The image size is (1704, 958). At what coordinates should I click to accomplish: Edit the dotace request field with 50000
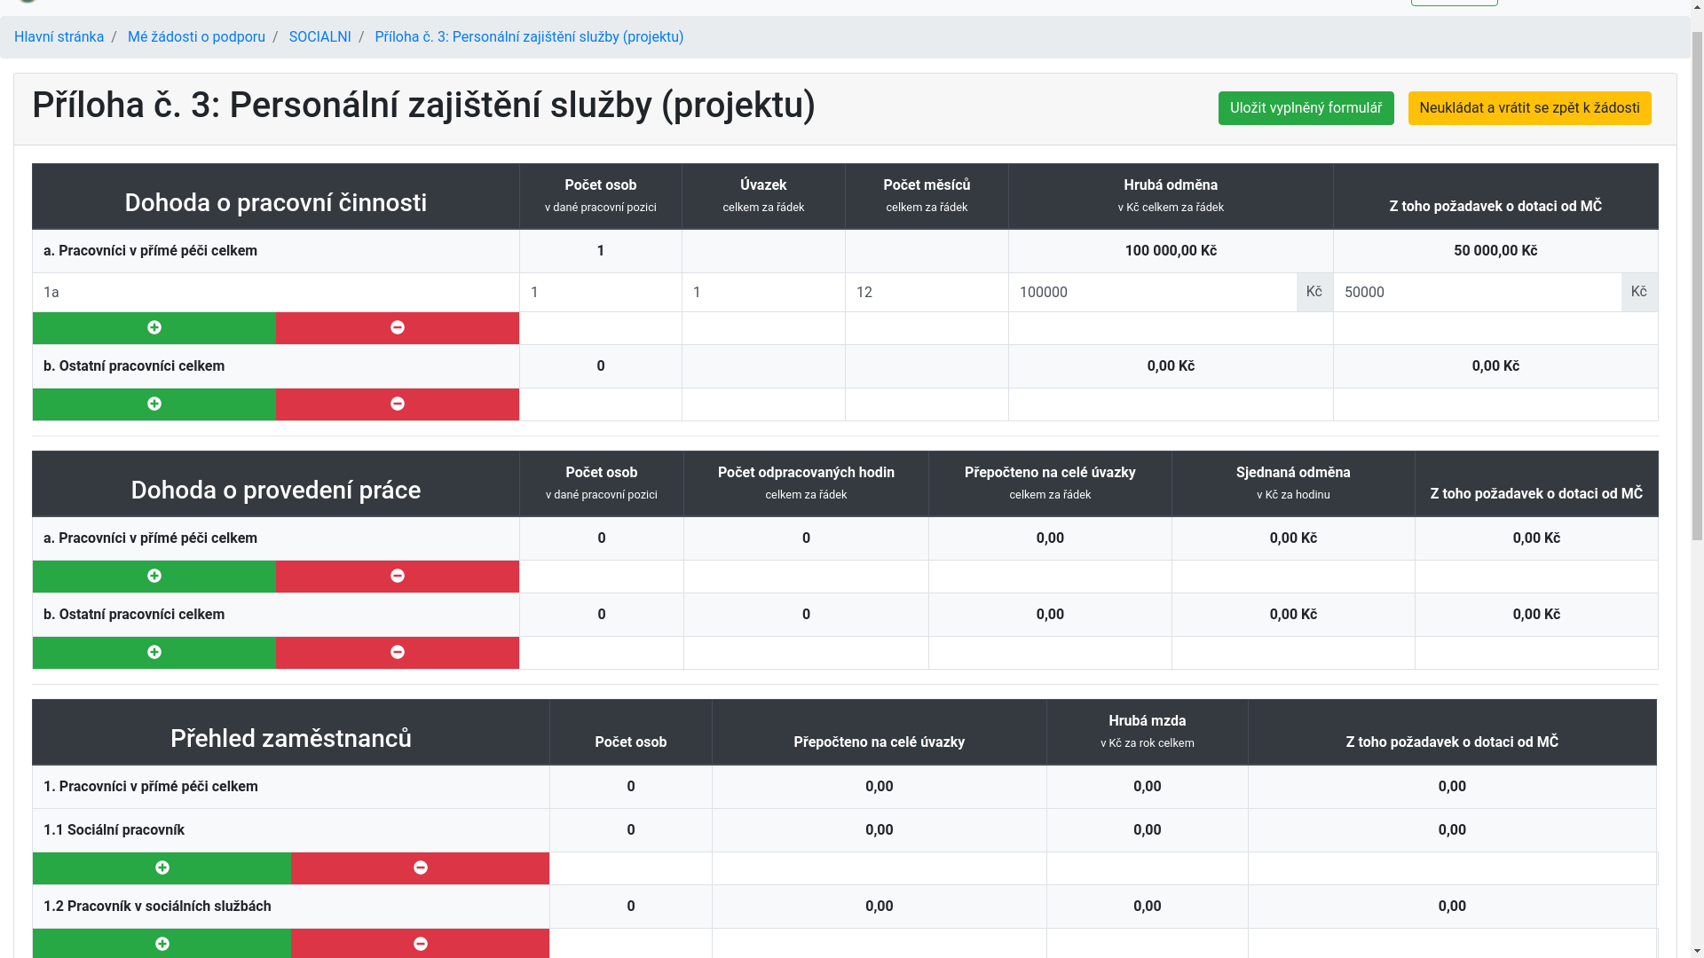(x=1476, y=293)
